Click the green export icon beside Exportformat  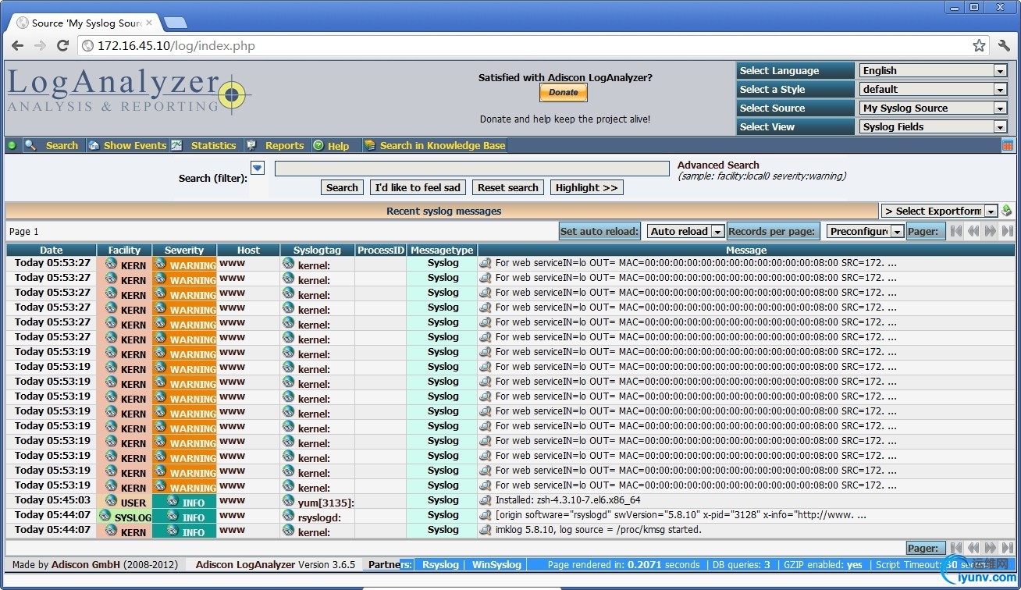1007,211
